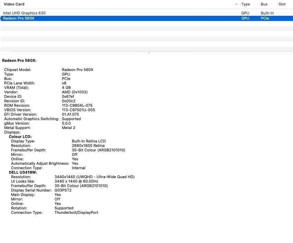Click the PCIe bus cell in the highlighted row
Image resolution: width=293 pixels, height=243 pixels.
[265, 18]
